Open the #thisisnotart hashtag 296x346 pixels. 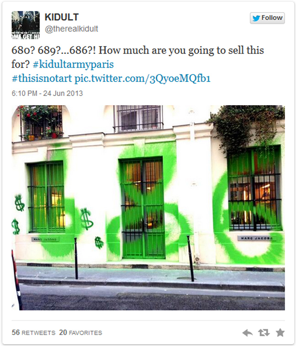click(42, 78)
